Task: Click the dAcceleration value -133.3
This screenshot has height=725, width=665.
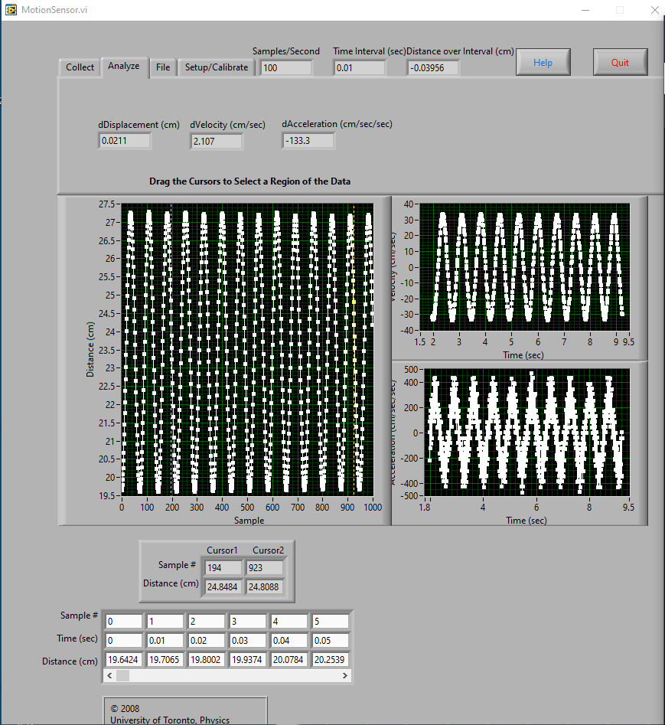Action: [x=308, y=141]
